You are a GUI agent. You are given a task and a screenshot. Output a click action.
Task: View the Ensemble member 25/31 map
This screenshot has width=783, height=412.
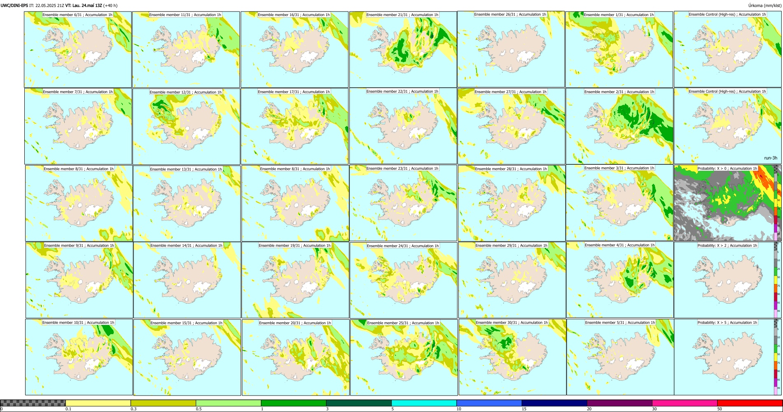[x=404, y=358]
